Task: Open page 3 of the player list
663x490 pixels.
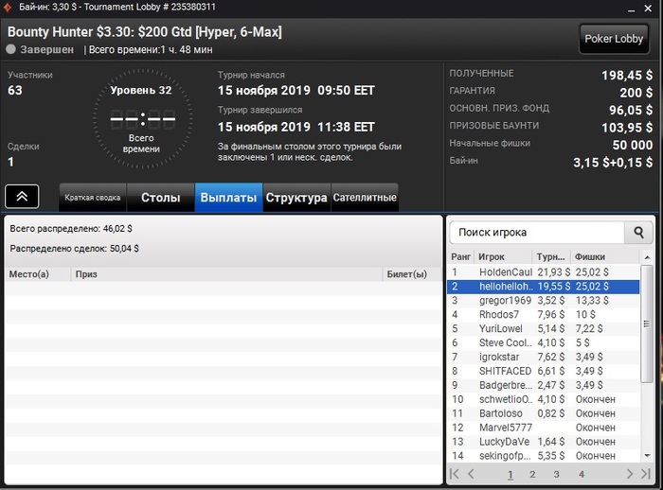Action: pyautogui.click(x=557, y=474)
